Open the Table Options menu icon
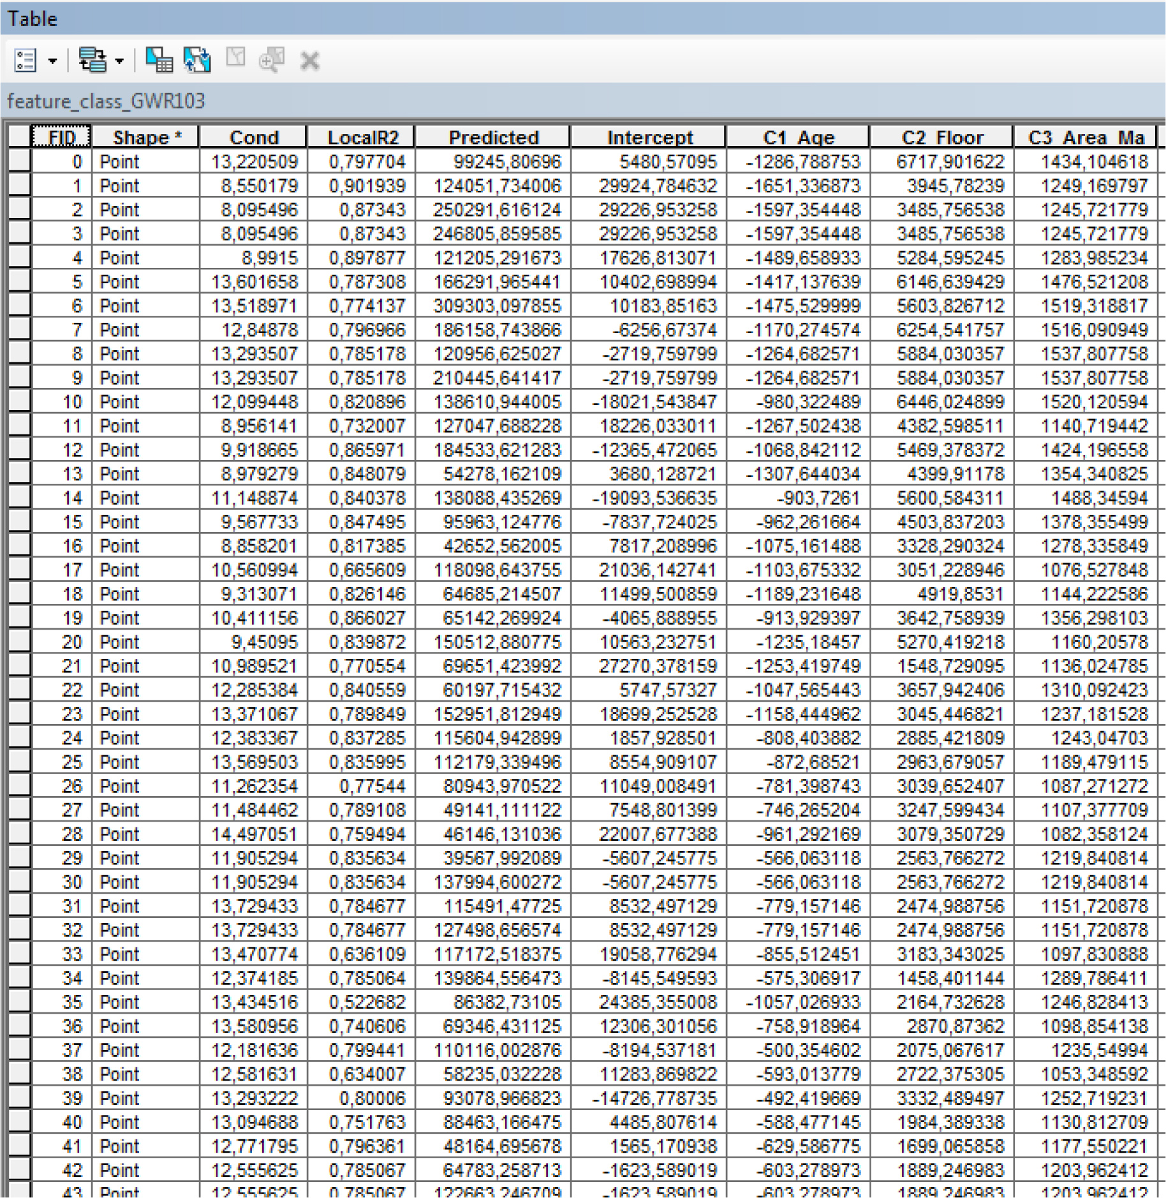Image resolution: width=1166 pixels, height=1198 pixels. 25,61
